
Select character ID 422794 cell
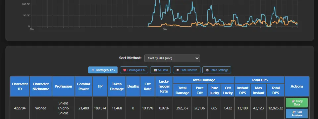pos(20,108)
